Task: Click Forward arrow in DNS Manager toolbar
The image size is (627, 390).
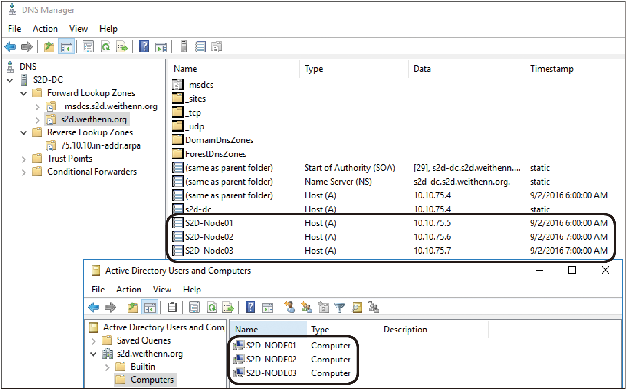Action: click(x=27, y=46)
